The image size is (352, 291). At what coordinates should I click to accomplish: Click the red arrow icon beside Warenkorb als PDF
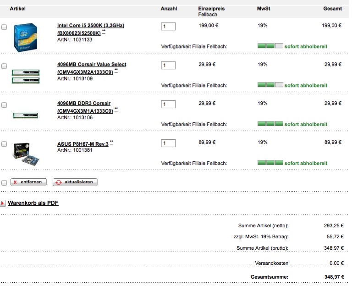tap(3, 203)
